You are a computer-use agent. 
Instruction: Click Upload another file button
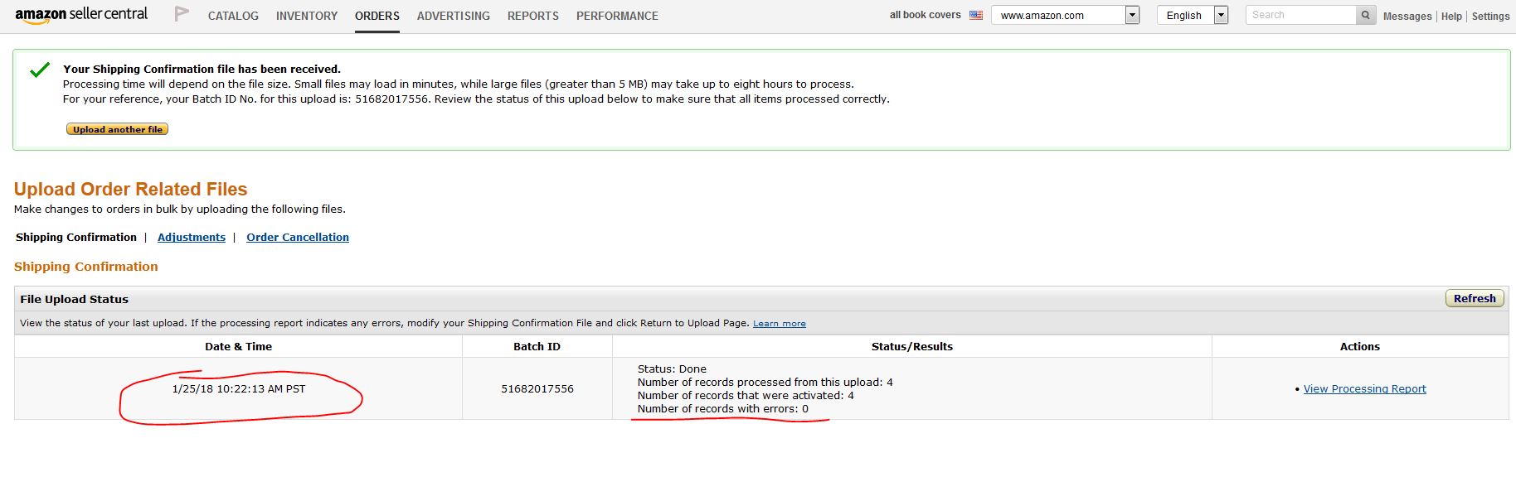coord(118,129)
